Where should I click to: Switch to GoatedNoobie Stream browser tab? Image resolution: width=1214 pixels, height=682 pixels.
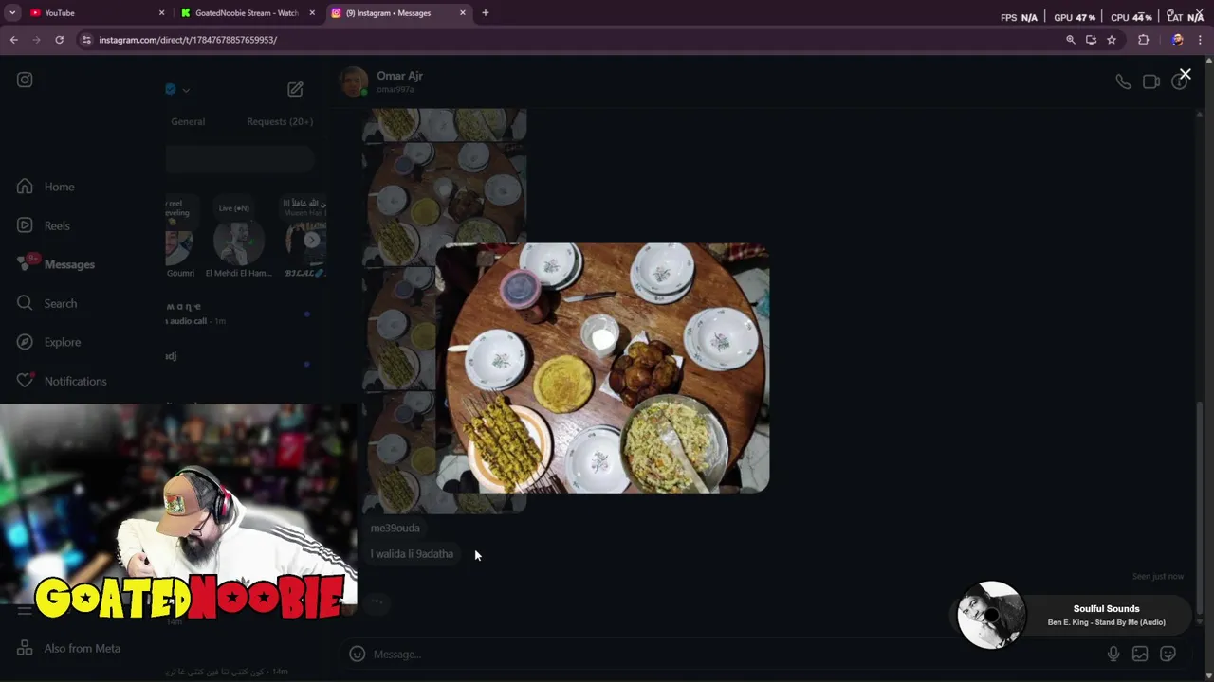coord(247,13)
